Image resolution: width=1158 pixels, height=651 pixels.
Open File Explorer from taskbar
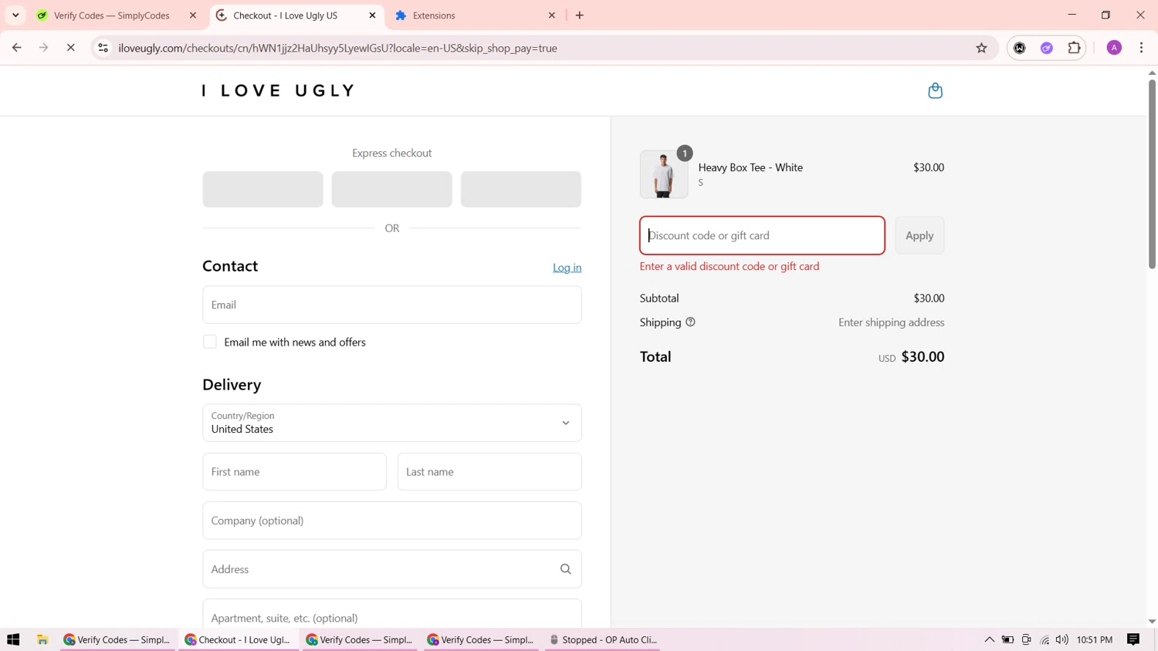(42, 639)
